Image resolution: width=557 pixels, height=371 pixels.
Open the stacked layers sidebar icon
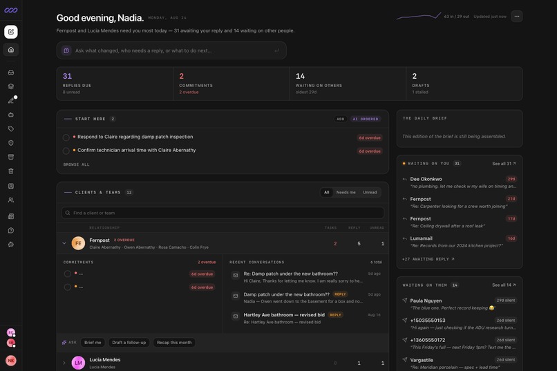coord(11,86)
